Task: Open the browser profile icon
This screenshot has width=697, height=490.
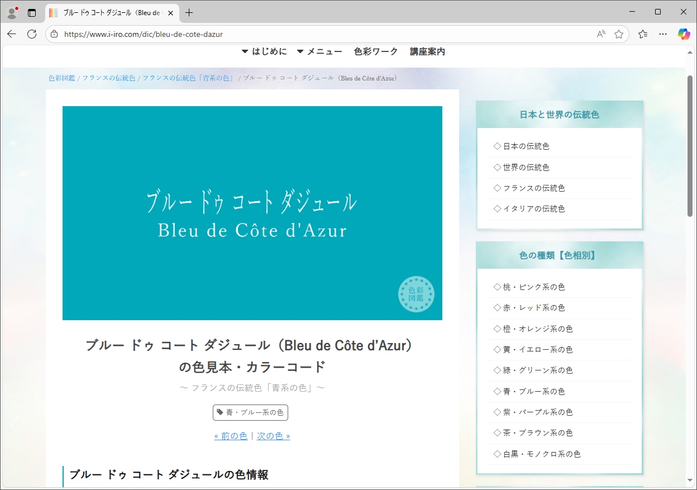Action: pos(12,12)
